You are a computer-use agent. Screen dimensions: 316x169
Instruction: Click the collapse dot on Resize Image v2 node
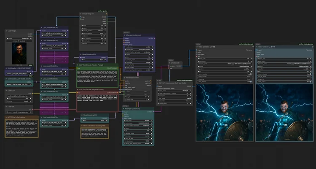tap(80, 14)
